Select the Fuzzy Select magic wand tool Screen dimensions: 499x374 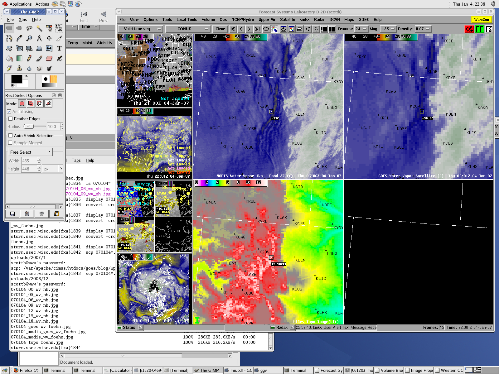(39, 28)
